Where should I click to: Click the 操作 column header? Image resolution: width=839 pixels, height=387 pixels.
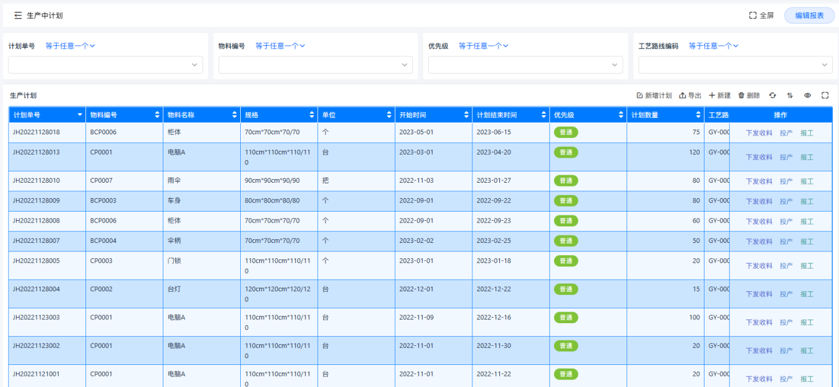[781, 115]
